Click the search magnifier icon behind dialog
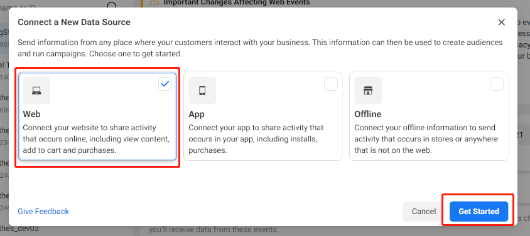This screenshot has width=530, height=236. (x=112, y=5)
